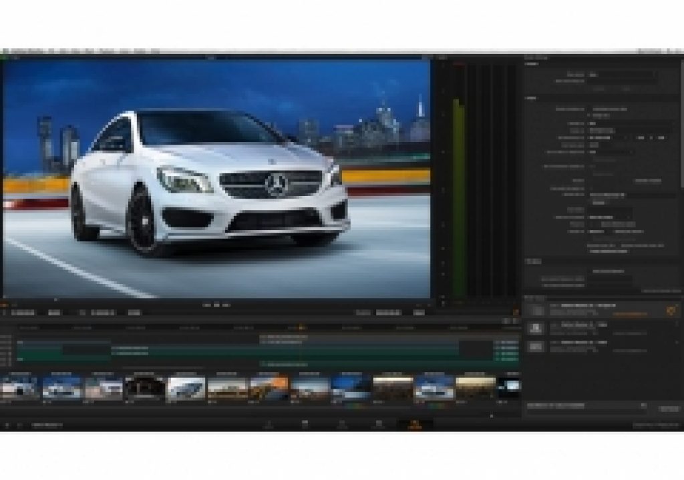Click the home icon in bottom-left status bar
684x480 pixels.
tap(7, 425)
